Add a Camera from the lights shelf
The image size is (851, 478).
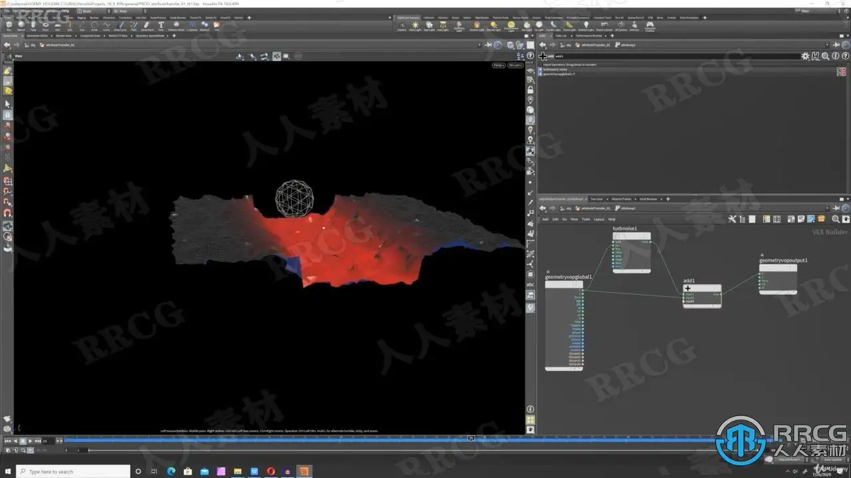pos(402,26)
